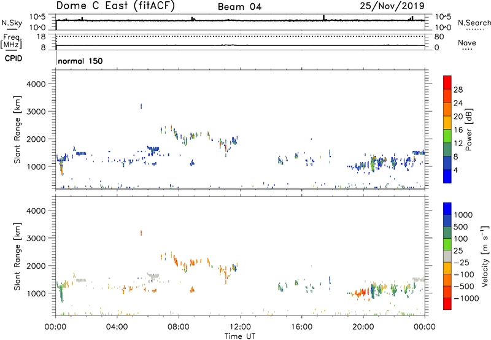Click '3000' range tick on velocity panel

click(x=36, y=238)
